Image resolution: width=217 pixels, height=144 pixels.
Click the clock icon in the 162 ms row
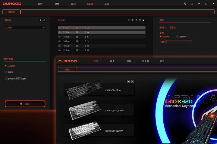59,37
